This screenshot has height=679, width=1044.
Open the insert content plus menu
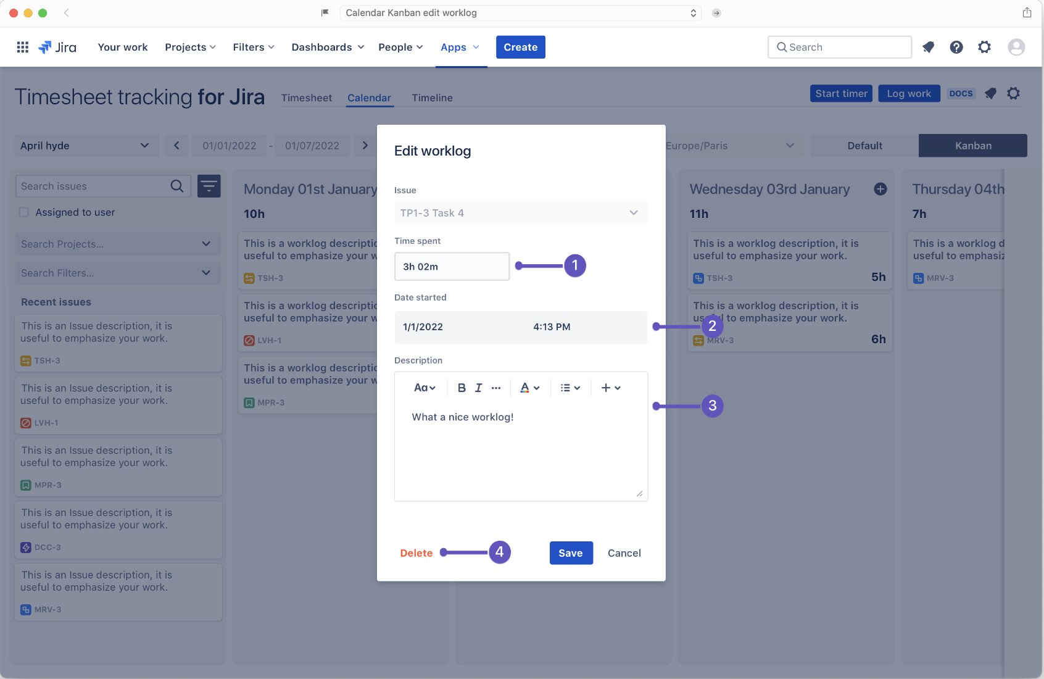click(610, 388)
